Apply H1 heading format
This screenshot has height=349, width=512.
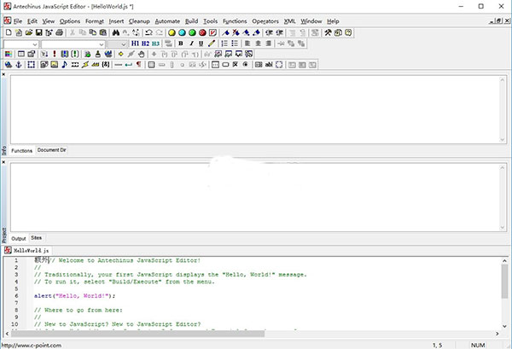point(136,44)
